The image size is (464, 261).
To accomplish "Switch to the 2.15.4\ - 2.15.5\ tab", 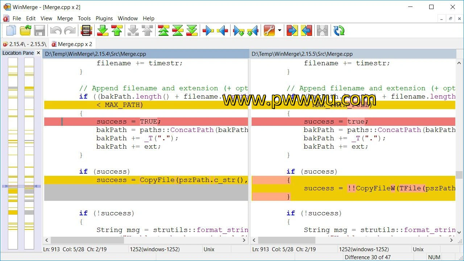I will click(24, 44).
